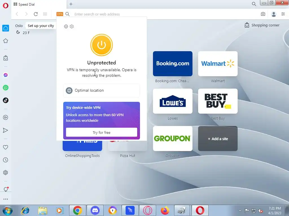
Task: Click the taskbar clock showing 7:21 PM
Action: pyautogui.click(x=275, y=211)
